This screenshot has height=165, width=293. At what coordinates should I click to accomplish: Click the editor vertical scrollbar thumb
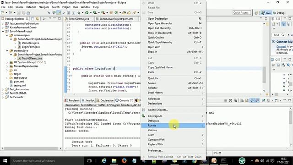(x=264, y=75)
